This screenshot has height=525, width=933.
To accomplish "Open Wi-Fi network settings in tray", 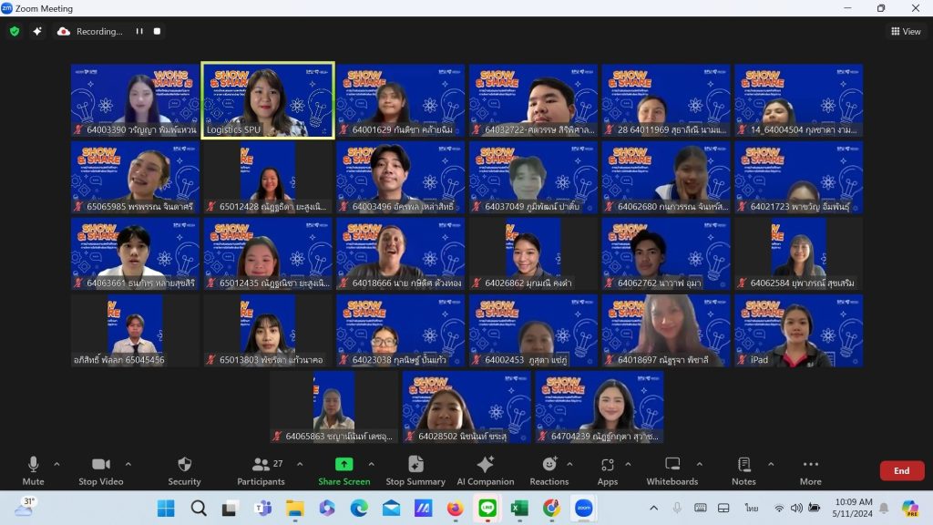I will pyautogui.click(x=779, y=508).
